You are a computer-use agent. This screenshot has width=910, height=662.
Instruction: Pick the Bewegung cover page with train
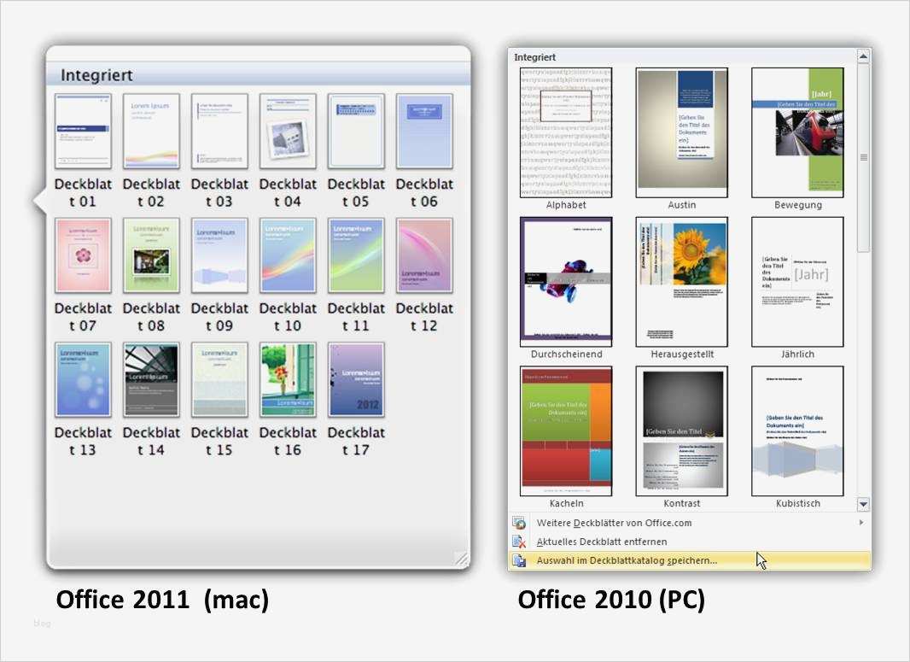click(797, 132)
